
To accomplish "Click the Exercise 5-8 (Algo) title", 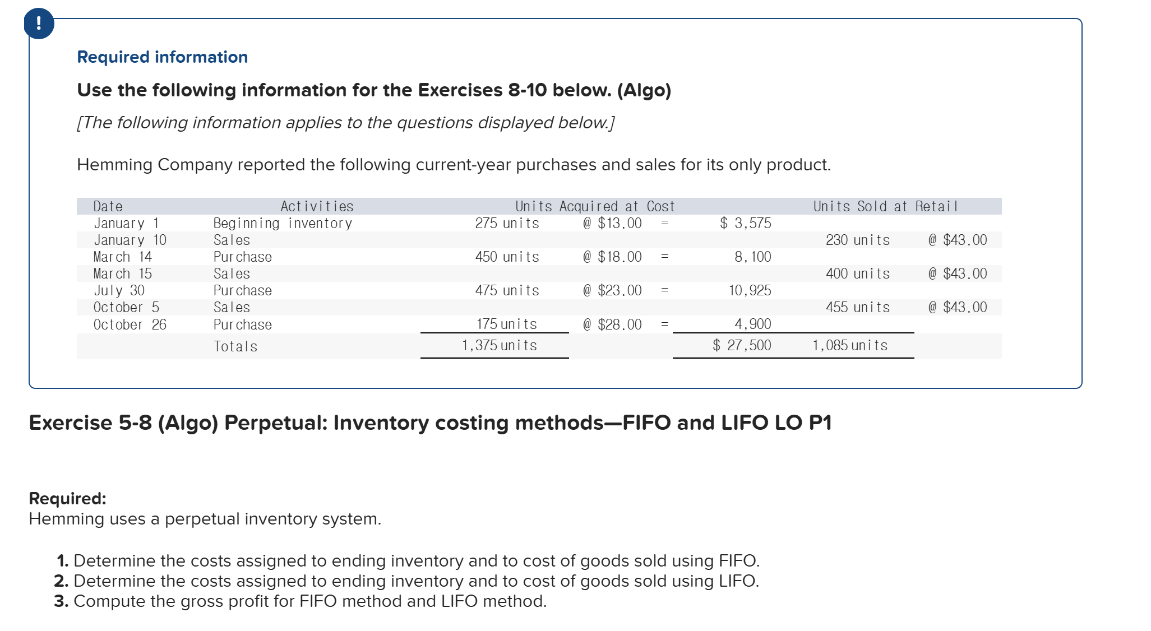I will tap(430, 423).
